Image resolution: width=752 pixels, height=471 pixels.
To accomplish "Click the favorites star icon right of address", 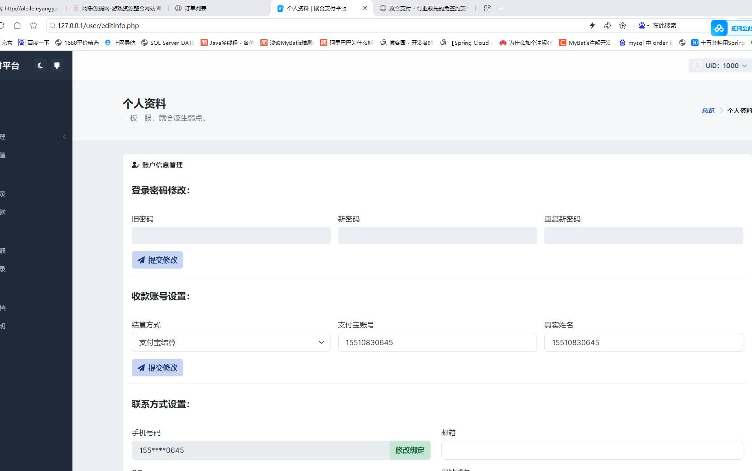I will pos(623,25).
